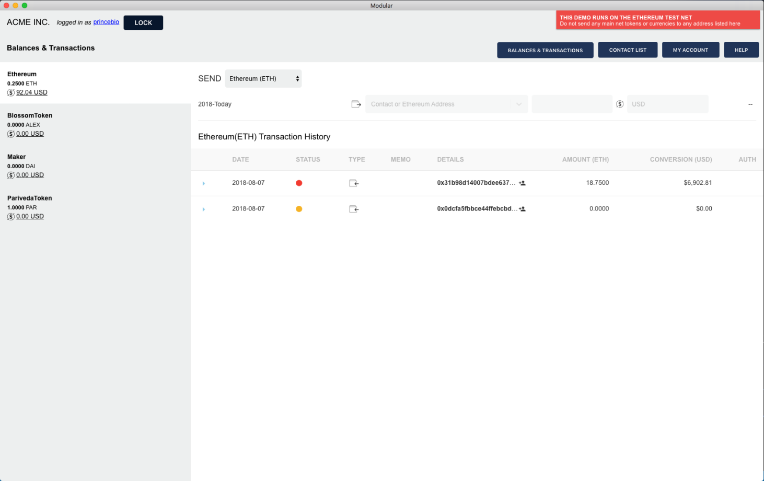Click the MEMO column header
The width and height of the screenshot is (764, 481).
401,159
